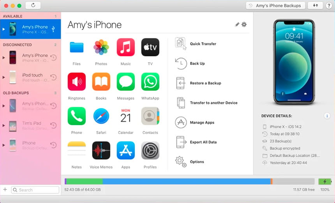Click the blue segment of storage bar
Image resolution: width=335 pixels, height=203 pixels.
point(186,182)
